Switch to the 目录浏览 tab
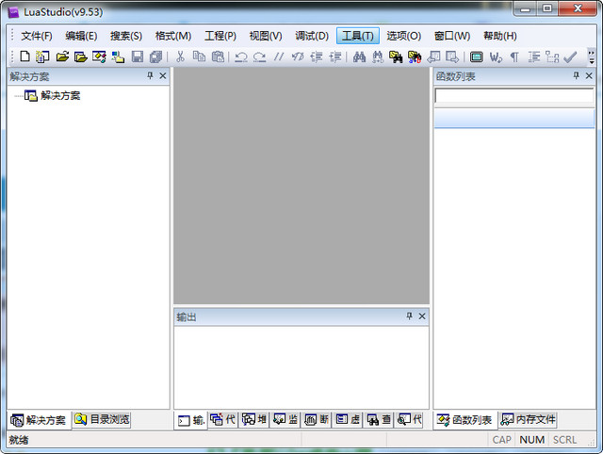 click(x=103, y=419)
